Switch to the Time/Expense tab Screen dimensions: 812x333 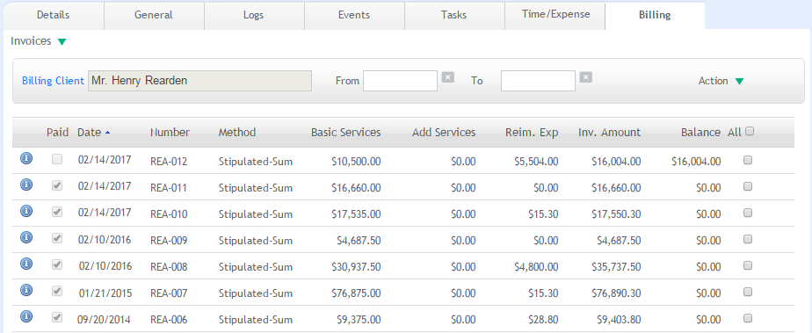pos(555,15)
